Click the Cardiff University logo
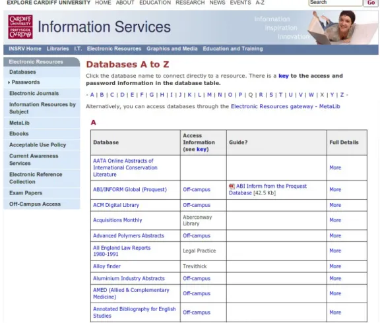The image size is (380, 323). tap(20, 26)
